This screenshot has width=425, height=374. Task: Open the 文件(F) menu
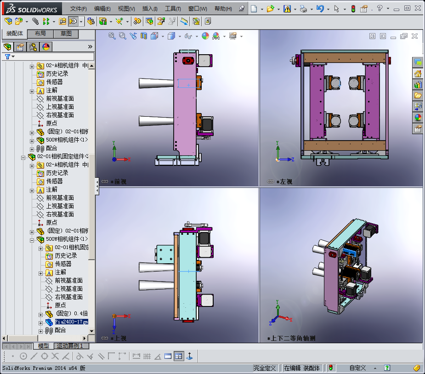(78, 9)
